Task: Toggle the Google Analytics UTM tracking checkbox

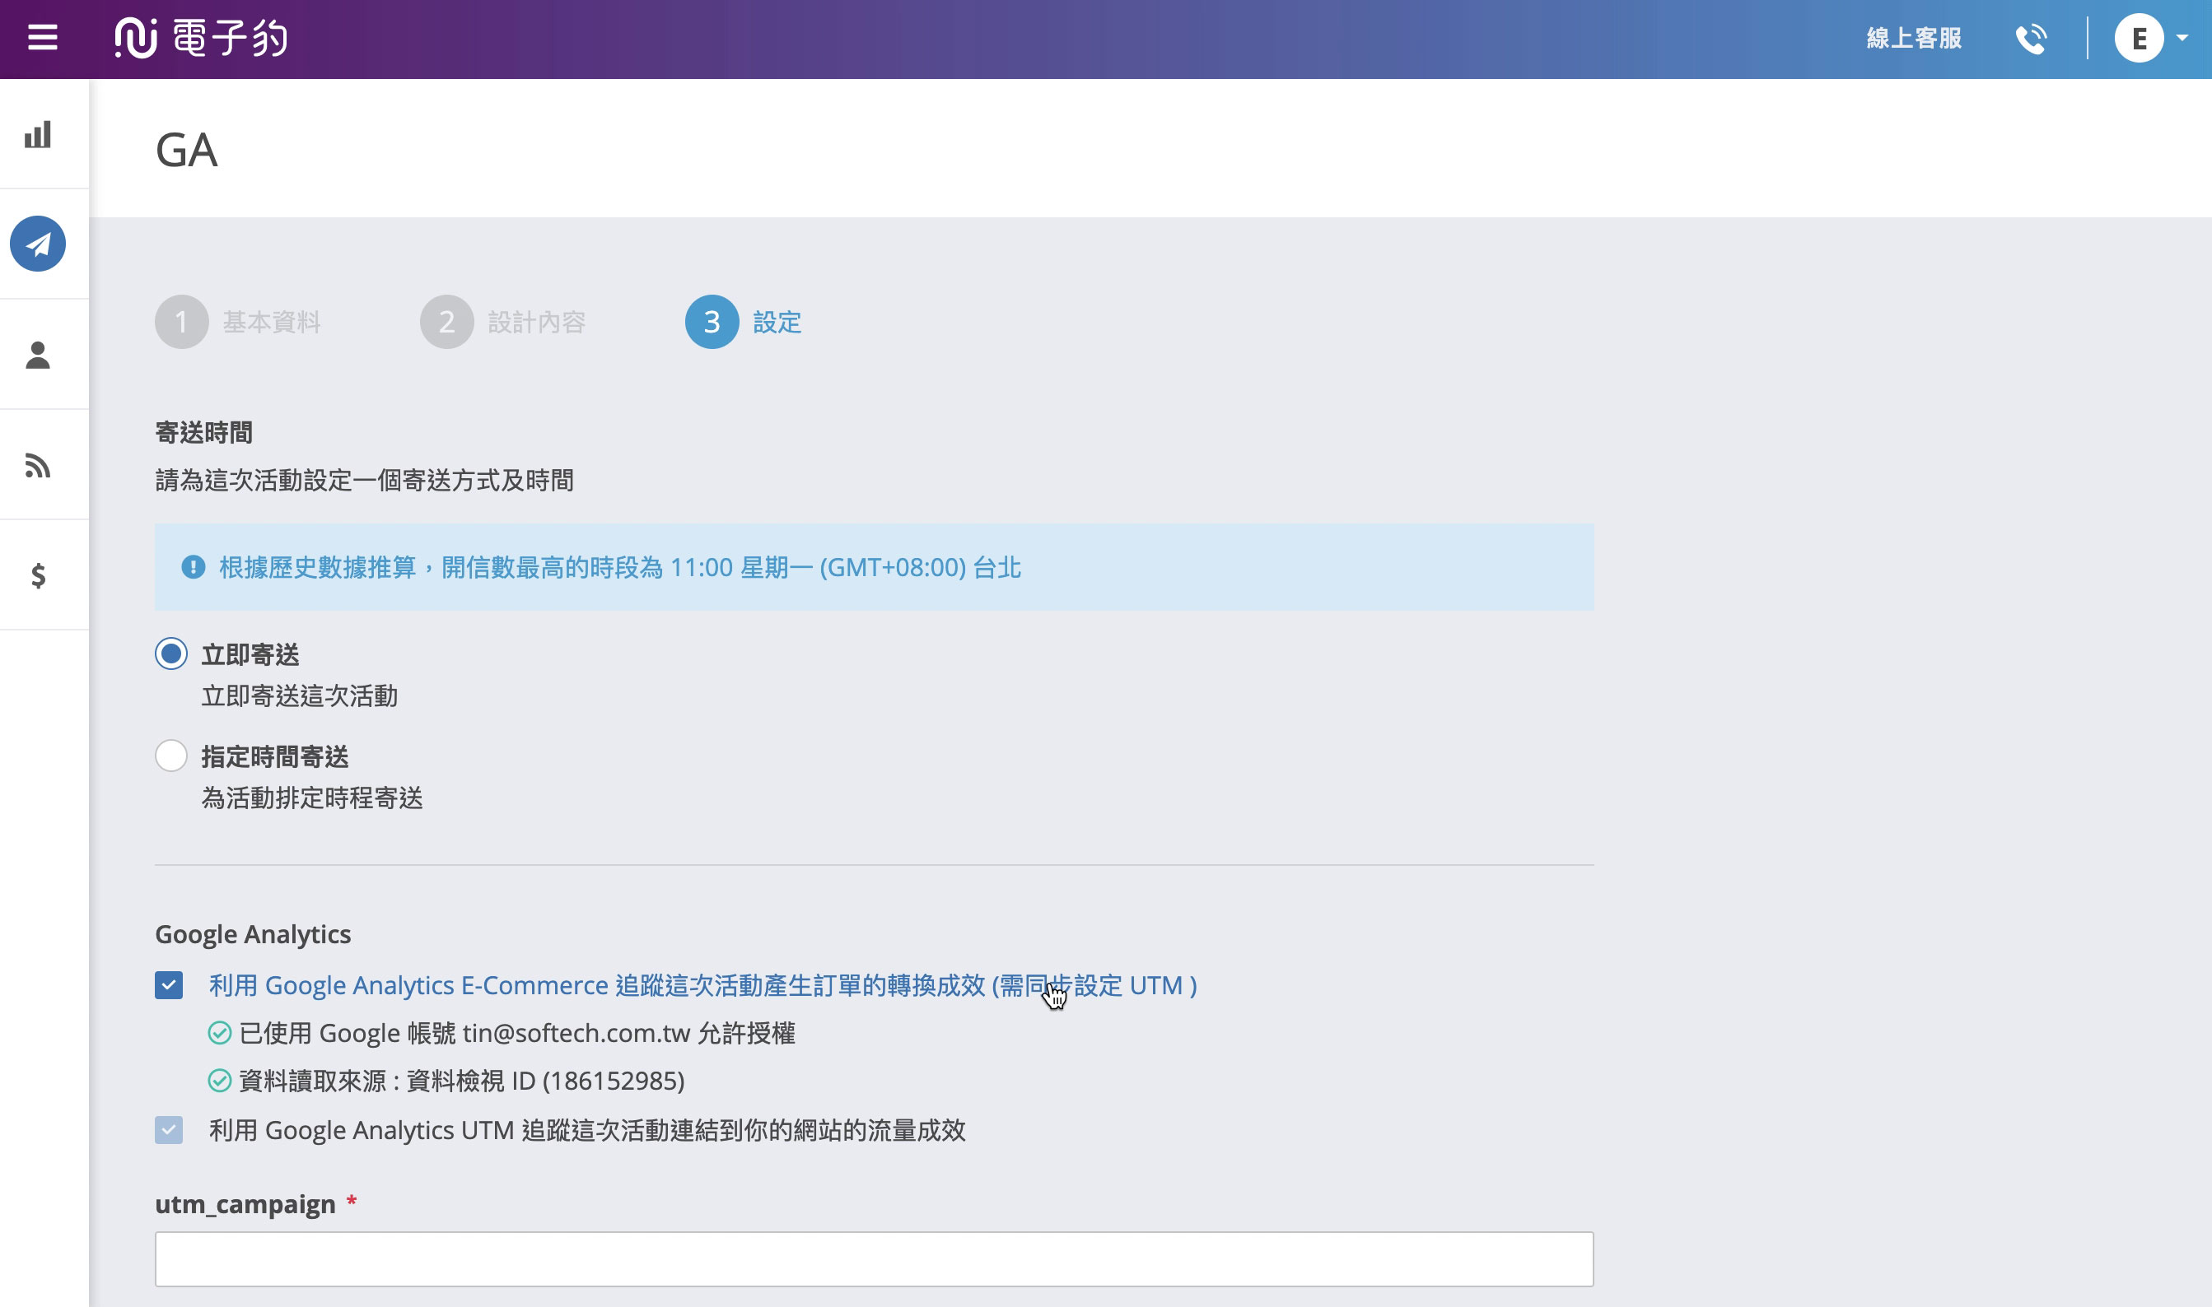Action: coord(169,1130)
